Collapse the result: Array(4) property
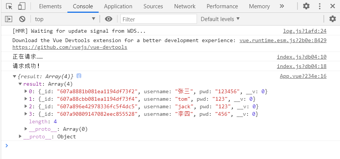Screen dimensions: 340x159 (x=20, y=84)
